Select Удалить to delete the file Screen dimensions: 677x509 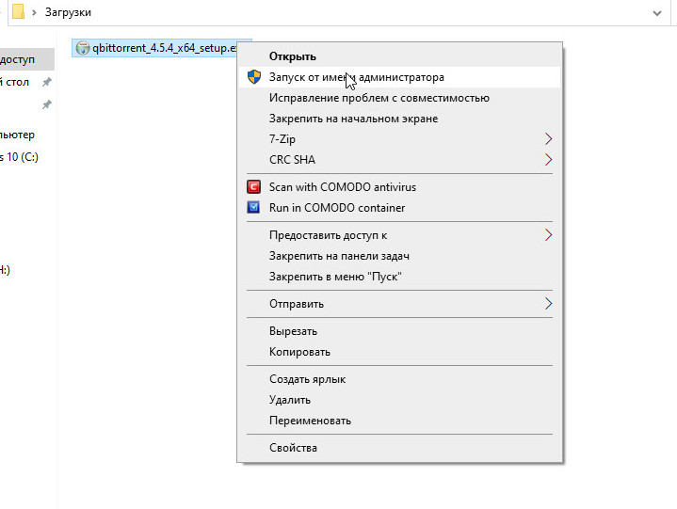click(x=289, y=400)
